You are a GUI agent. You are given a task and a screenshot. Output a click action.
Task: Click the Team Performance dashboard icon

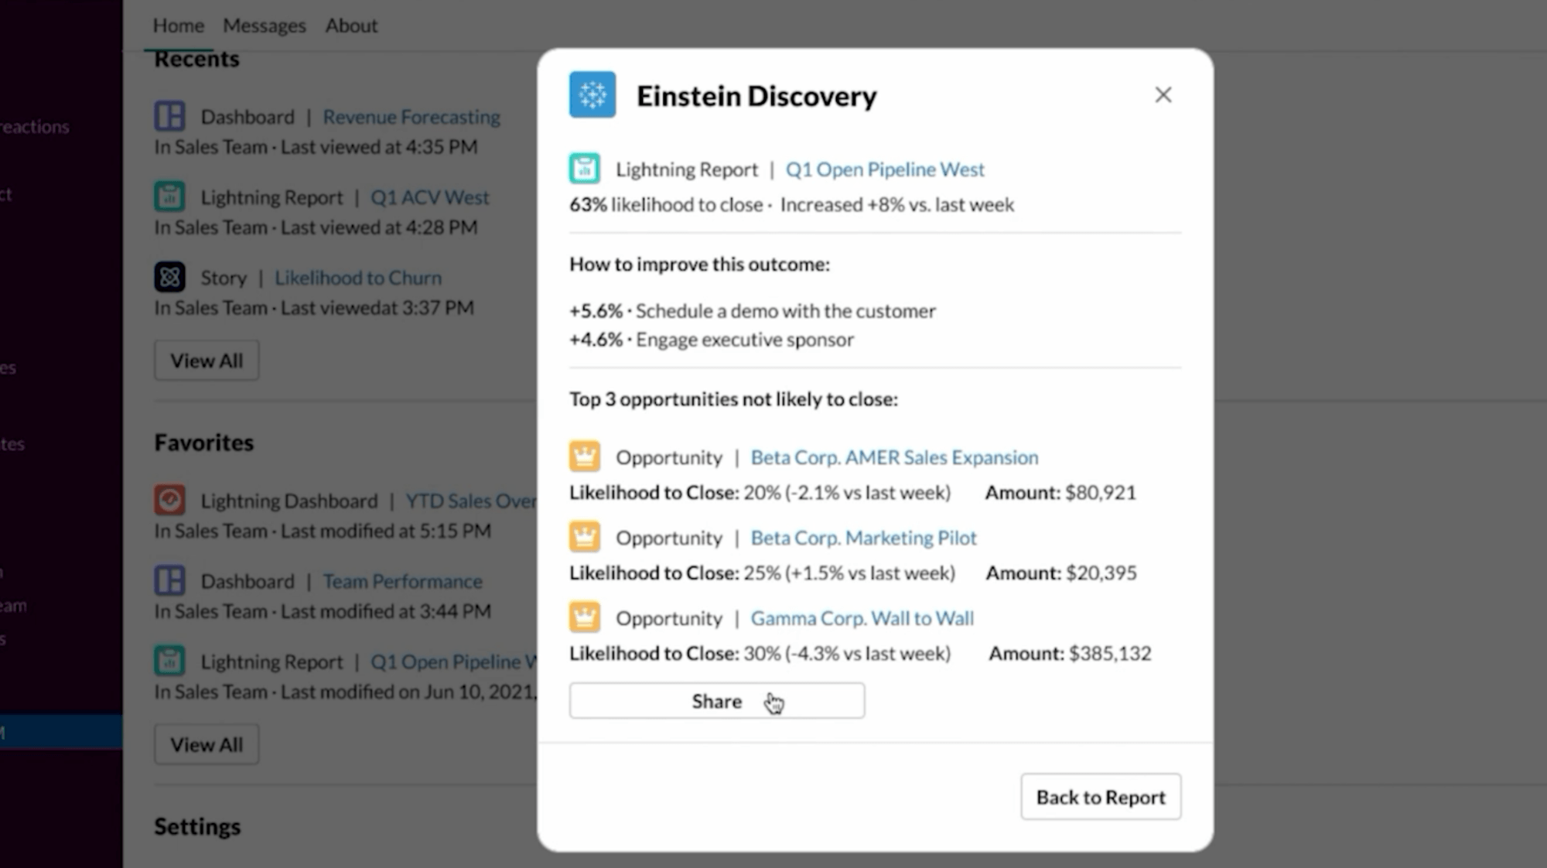click(169, 580)
